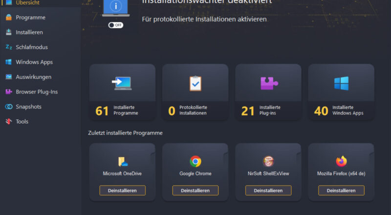Click the Installieren sidebar icon
The height and width of the screenshot is (215, 391).
[x=9, y=32]
